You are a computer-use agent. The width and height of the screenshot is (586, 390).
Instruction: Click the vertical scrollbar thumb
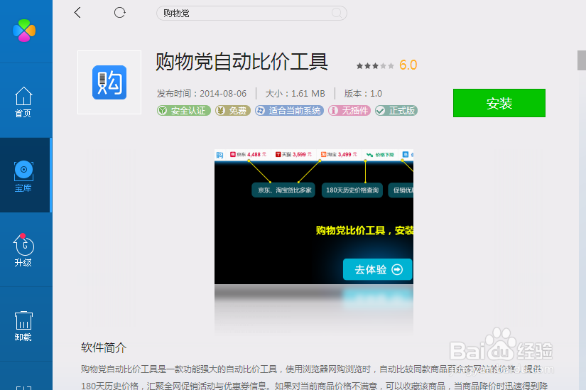582,60
